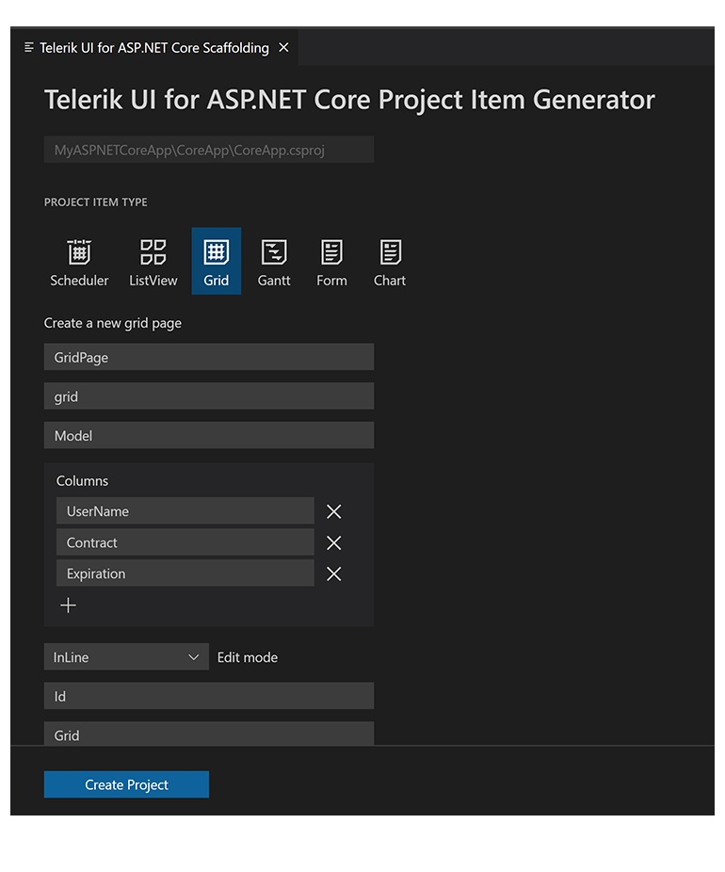Close the scaffolding editor tab

tap(283, 47)
